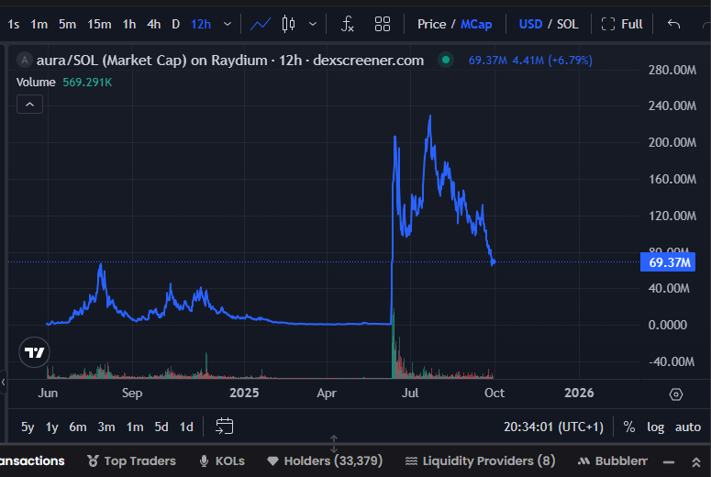Set range to 1m in bottom bar
711x477 pixels.
135,427
